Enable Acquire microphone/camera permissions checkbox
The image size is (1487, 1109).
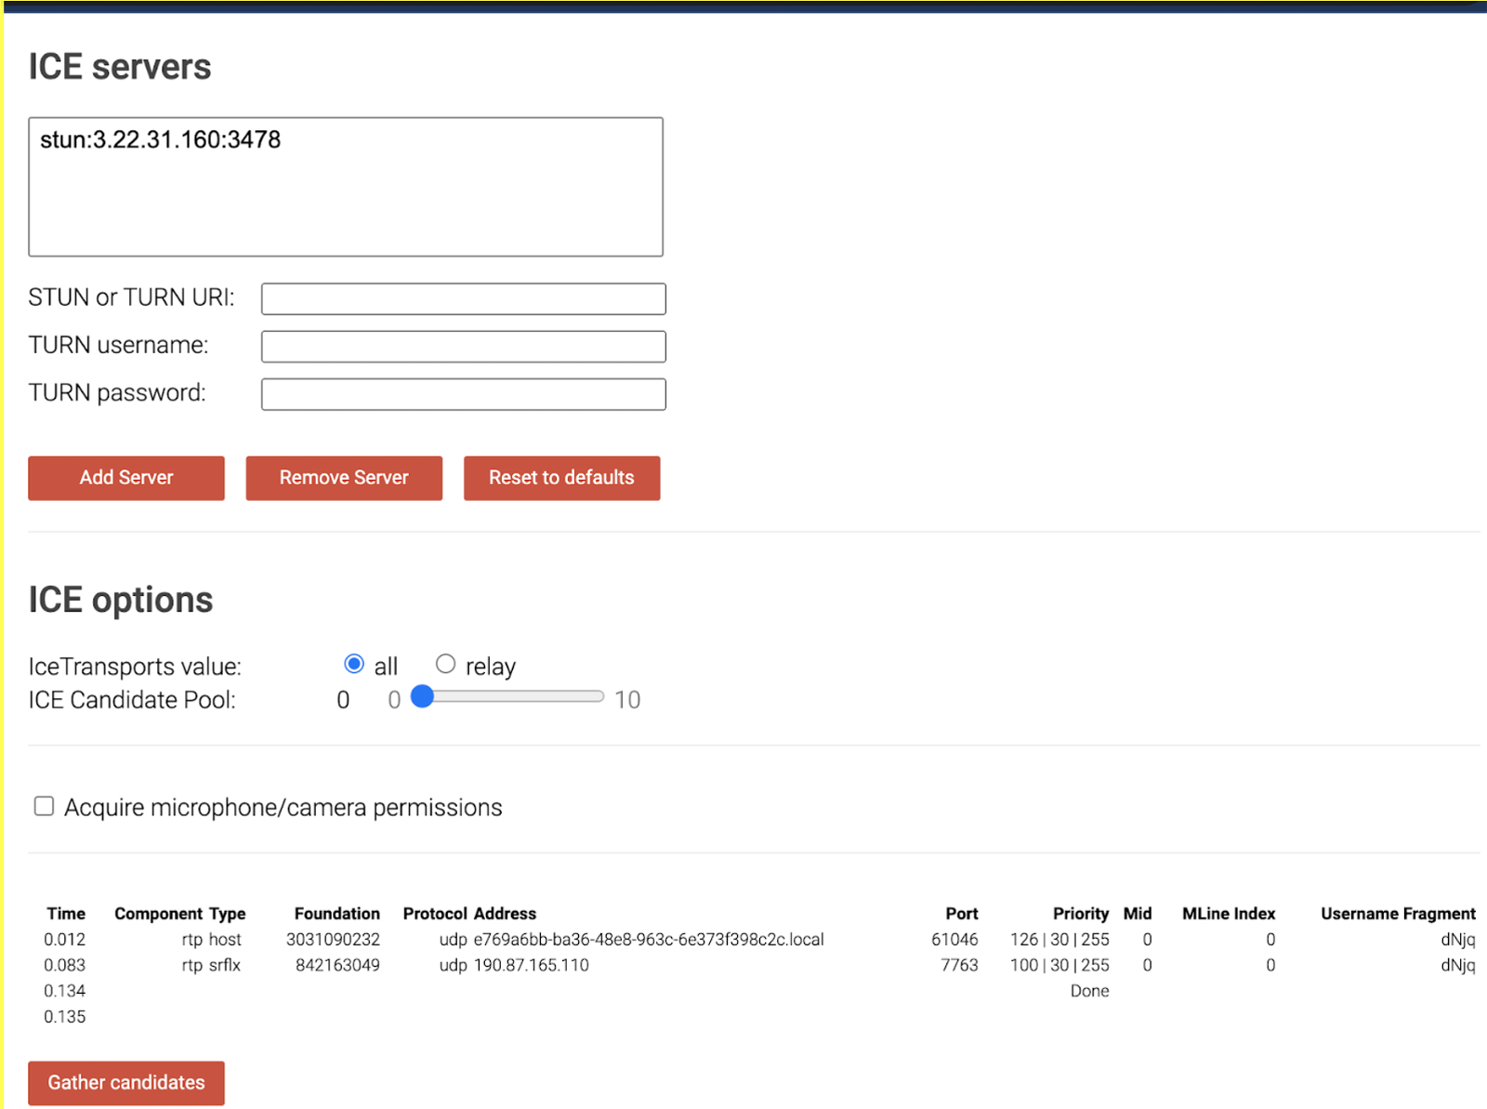click(44, 806)
